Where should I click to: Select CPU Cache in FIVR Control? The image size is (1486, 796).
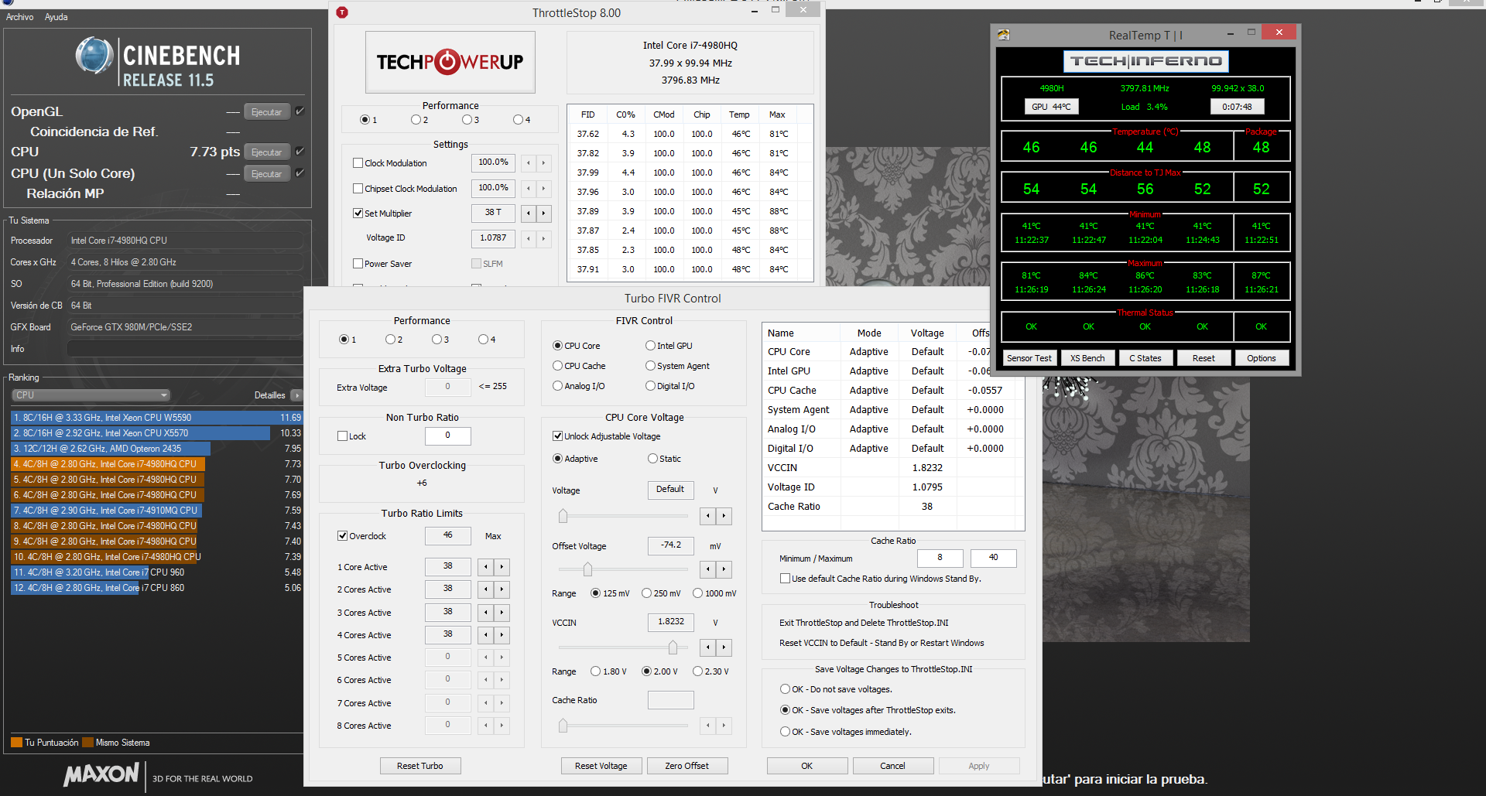(x=557, y=366)
